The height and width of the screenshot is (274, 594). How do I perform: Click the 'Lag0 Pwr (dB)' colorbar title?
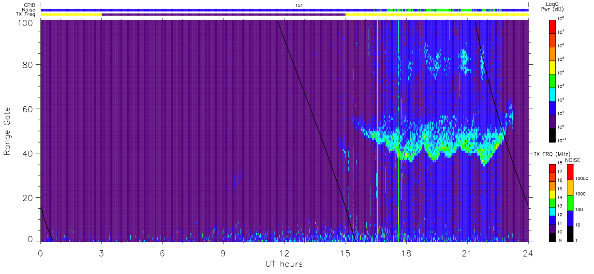point(553,7)
